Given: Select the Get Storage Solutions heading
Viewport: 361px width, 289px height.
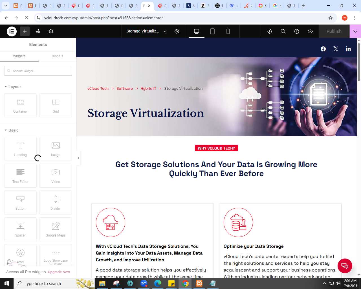Looking at the screenshot, I should 216,169.
